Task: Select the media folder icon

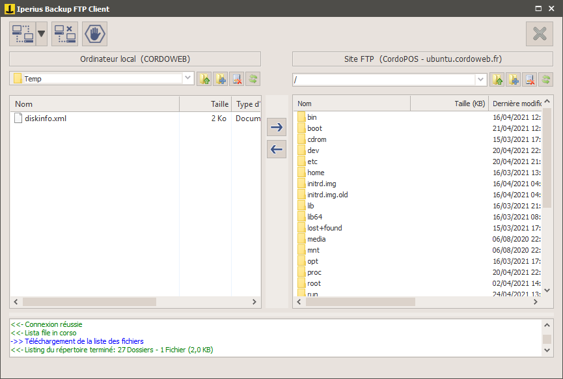Action: click(301, 239)
